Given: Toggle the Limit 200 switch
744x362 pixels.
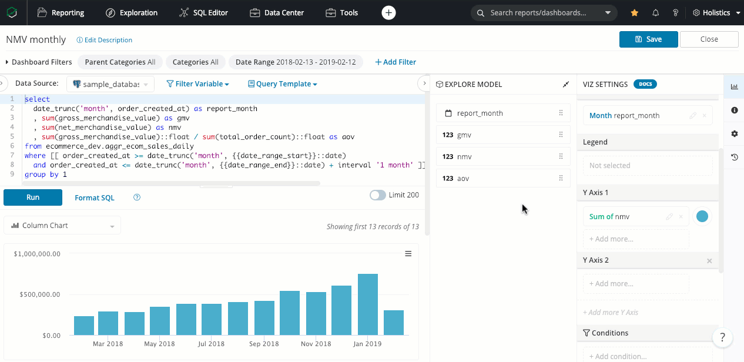Looking at the screenshot, I should click(378, 195).
